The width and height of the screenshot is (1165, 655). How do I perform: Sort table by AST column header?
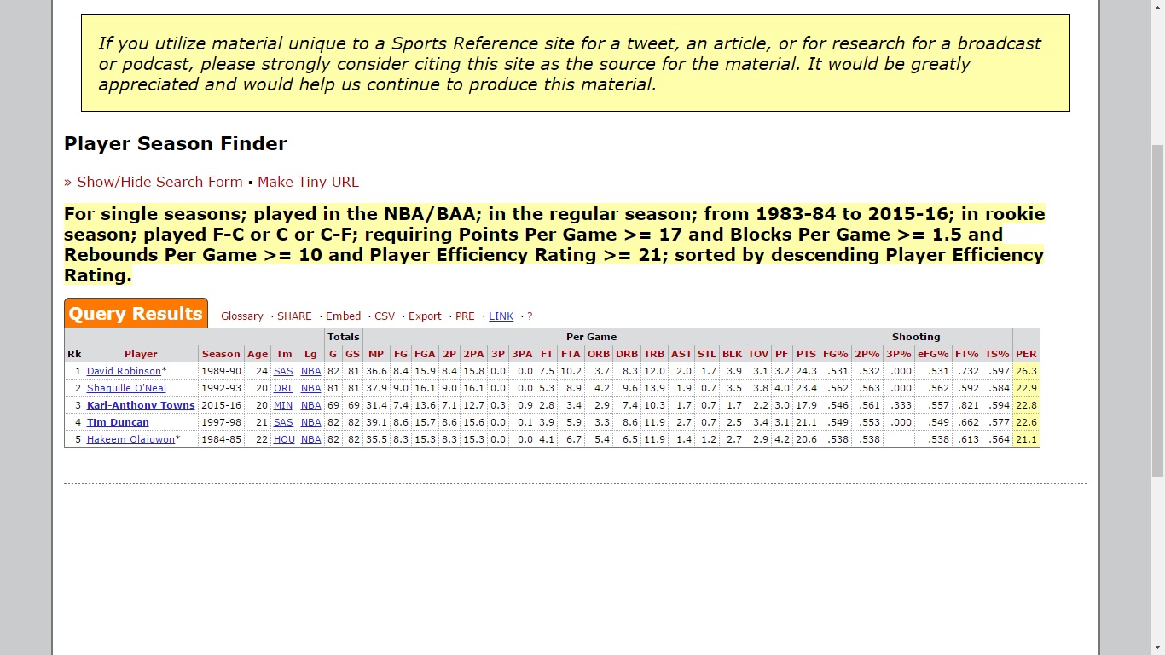tap(681, 354)
